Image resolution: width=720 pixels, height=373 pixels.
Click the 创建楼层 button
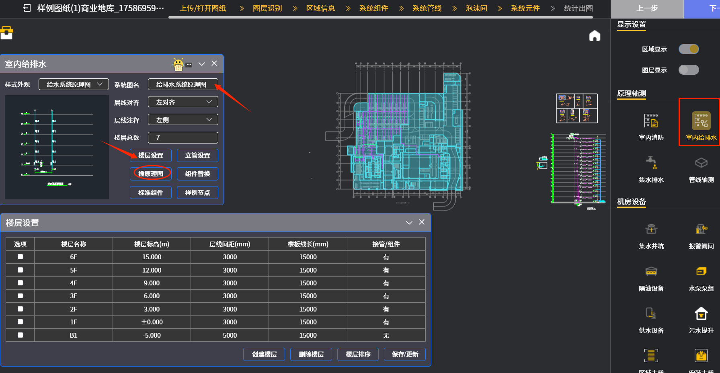click(x=264, y=354)
